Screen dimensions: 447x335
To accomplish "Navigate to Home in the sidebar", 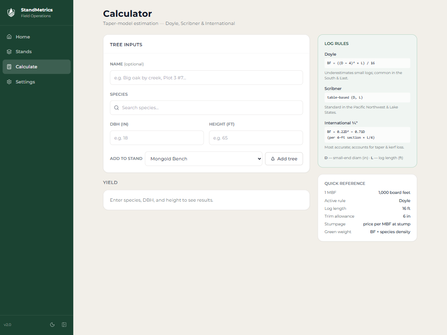I will (x=23, y=37).
